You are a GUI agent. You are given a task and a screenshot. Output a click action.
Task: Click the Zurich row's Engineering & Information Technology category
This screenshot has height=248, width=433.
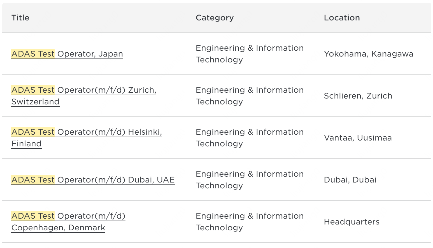(x=250, y=96)
